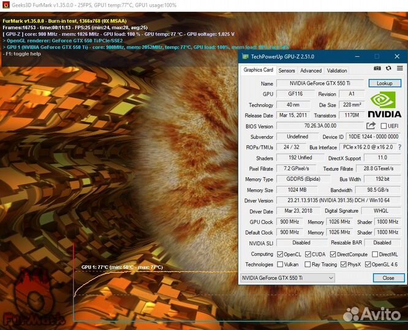
Task: Click the Die Size value 228 mm²
Action: [x=352, y=105]
